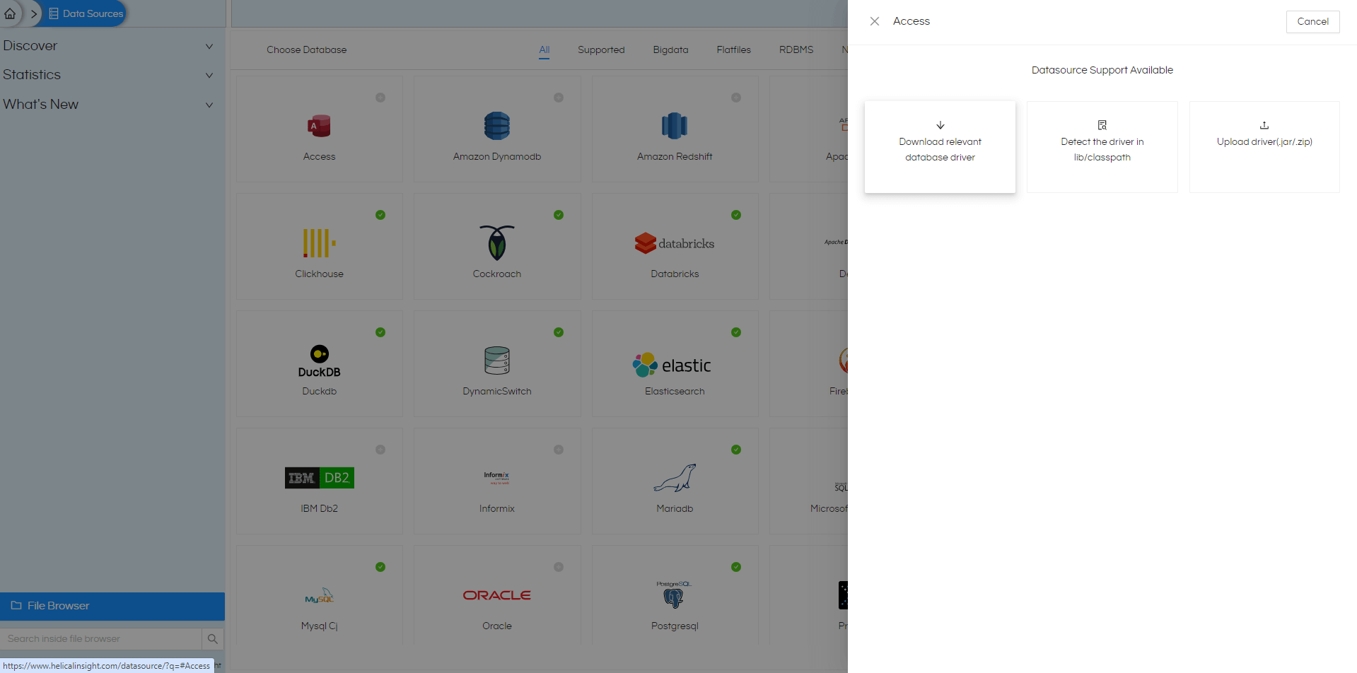Select the Informix logo
The height and width of the screenshot is (673, 1357).
497,478
